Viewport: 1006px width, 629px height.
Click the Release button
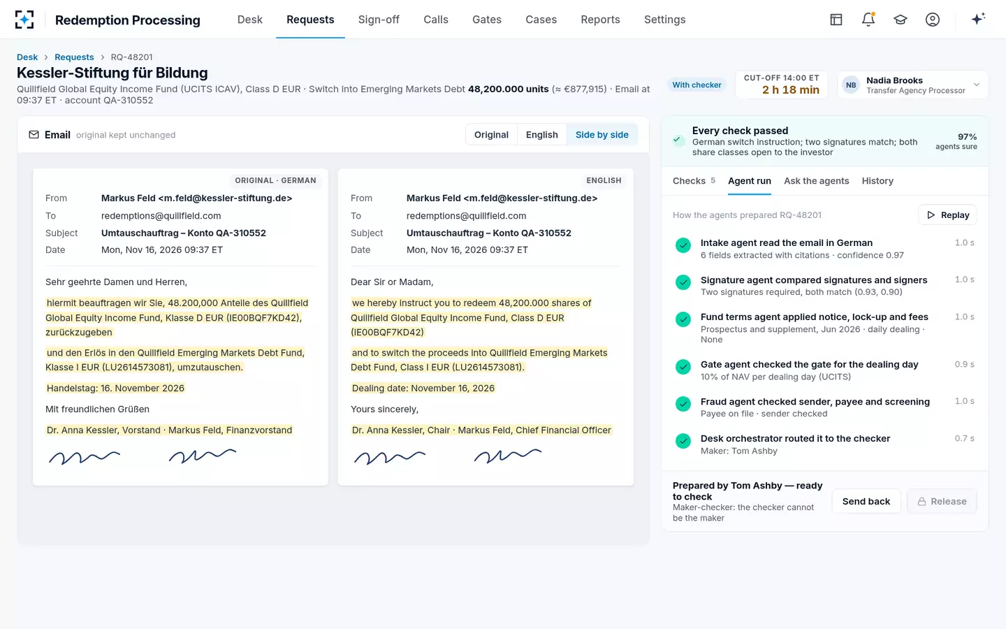(942, 502)
